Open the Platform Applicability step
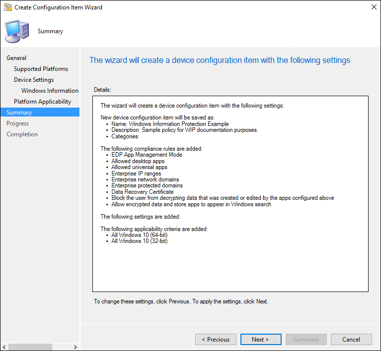Screen dimensions: 381x351 (42, 102)
